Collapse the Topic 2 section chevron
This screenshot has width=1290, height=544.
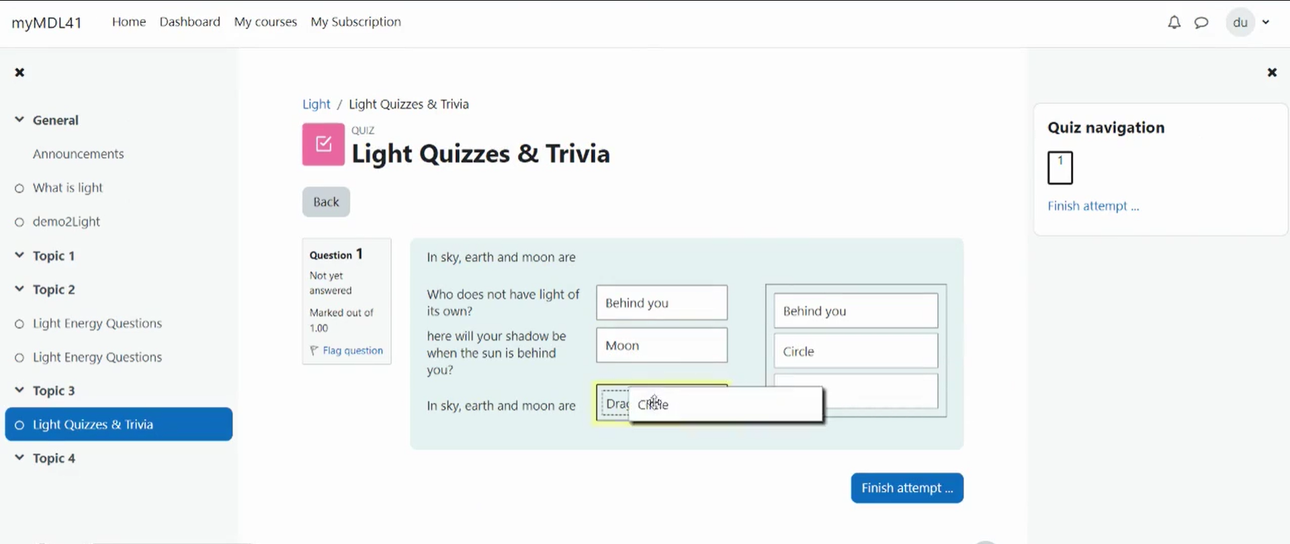pos(19,289)
